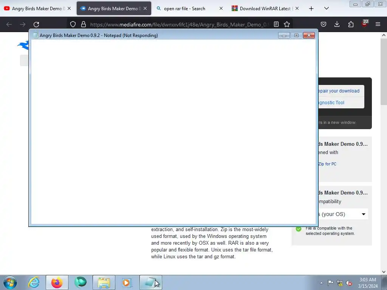This screenshot has height=290, width=387.
Task: Open the green globe browser taskbar icon
Action: (x=80, y=282)
